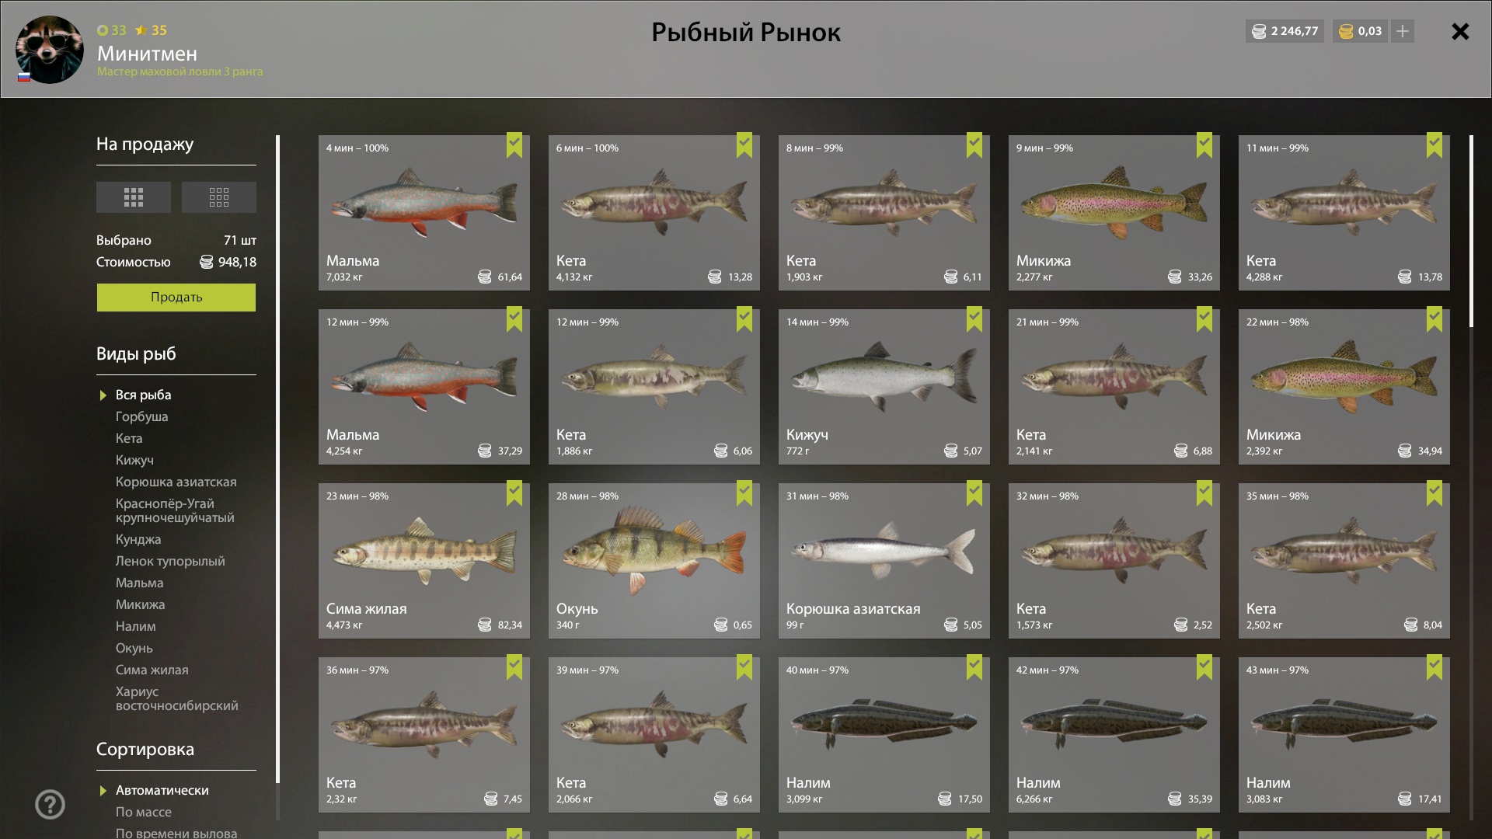Switch to the large grid view icon
The width and height of the screenshot is (1492, 839).
pos(134,197)
